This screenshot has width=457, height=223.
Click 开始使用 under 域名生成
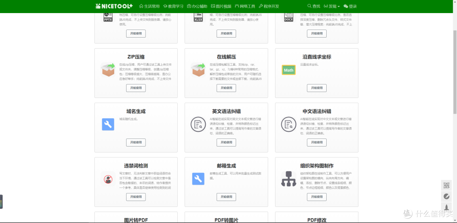136,142
